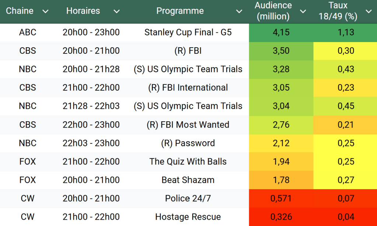Click the ABC channel cell
377x226 pixels.
point(28,32)
